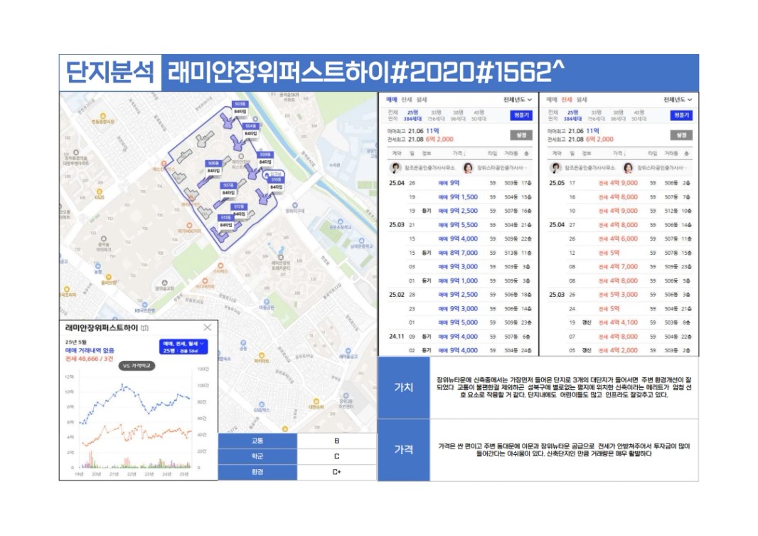
Task: Click second agent avatar in 매매 panel
Action: [x=468, y=167]
